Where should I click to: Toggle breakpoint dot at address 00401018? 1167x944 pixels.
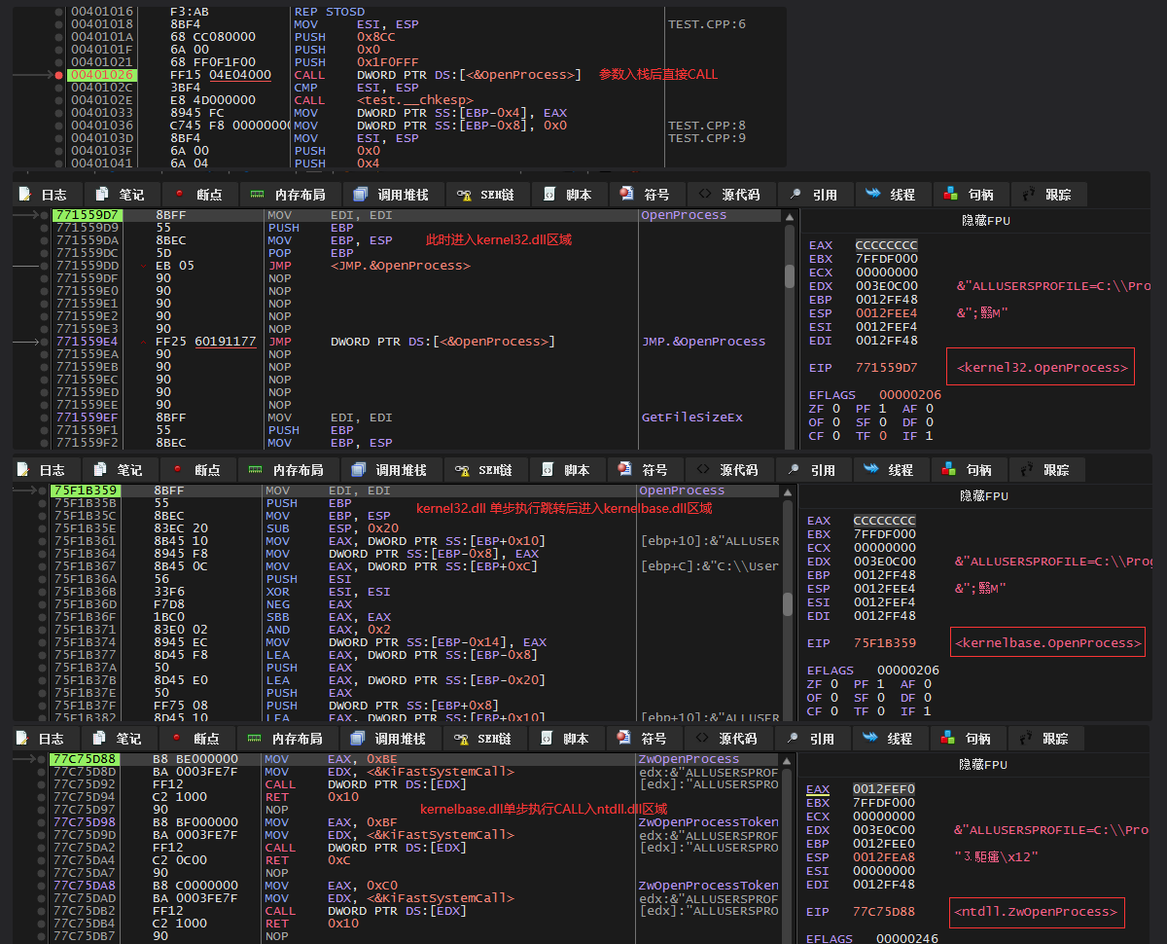point(59,23)
